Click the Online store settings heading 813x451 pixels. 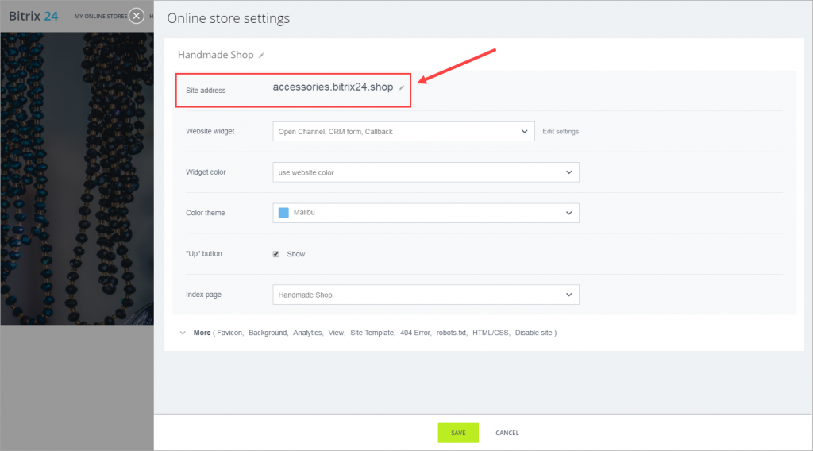coord(228,19)
